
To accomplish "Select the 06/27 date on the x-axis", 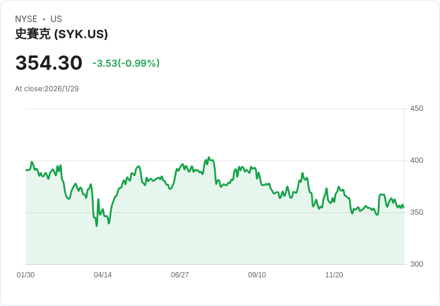I will 180,275.
